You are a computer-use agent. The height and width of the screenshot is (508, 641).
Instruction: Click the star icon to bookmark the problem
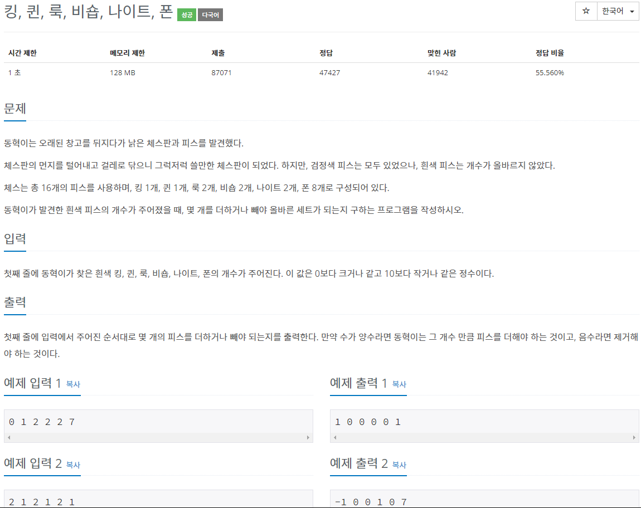tap(585, 12)
